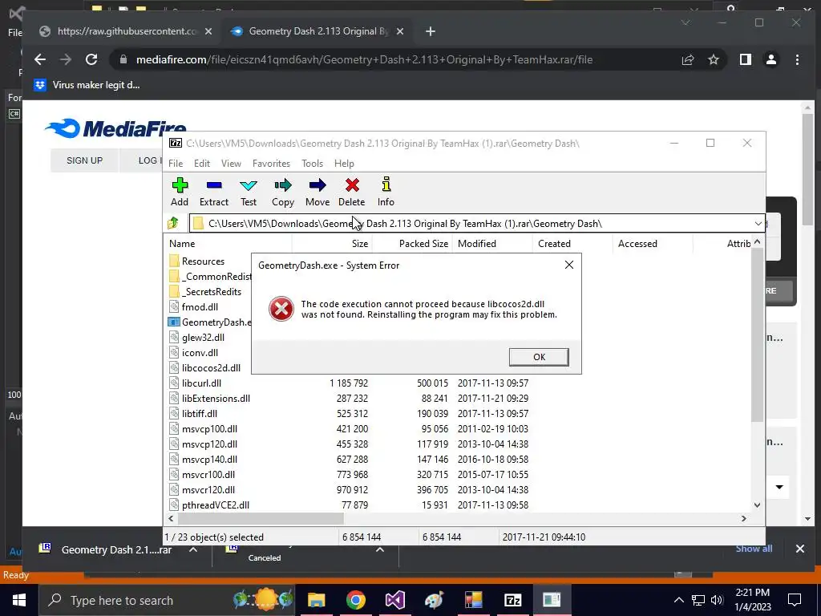Select msvcp120.dll file row

pos(348,444)
